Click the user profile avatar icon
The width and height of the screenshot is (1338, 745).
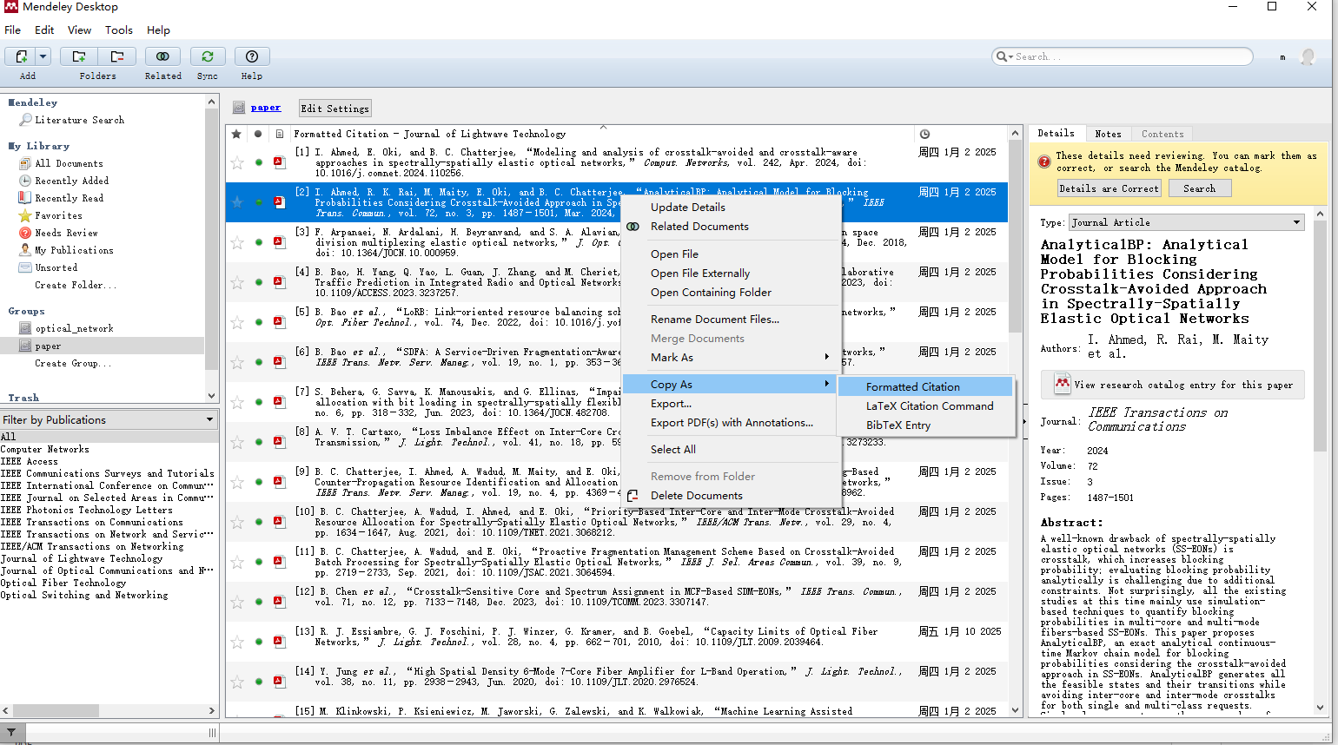point(1308,57)
